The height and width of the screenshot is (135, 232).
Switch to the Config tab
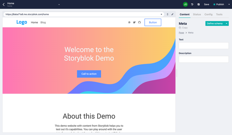tap(208, 14)
